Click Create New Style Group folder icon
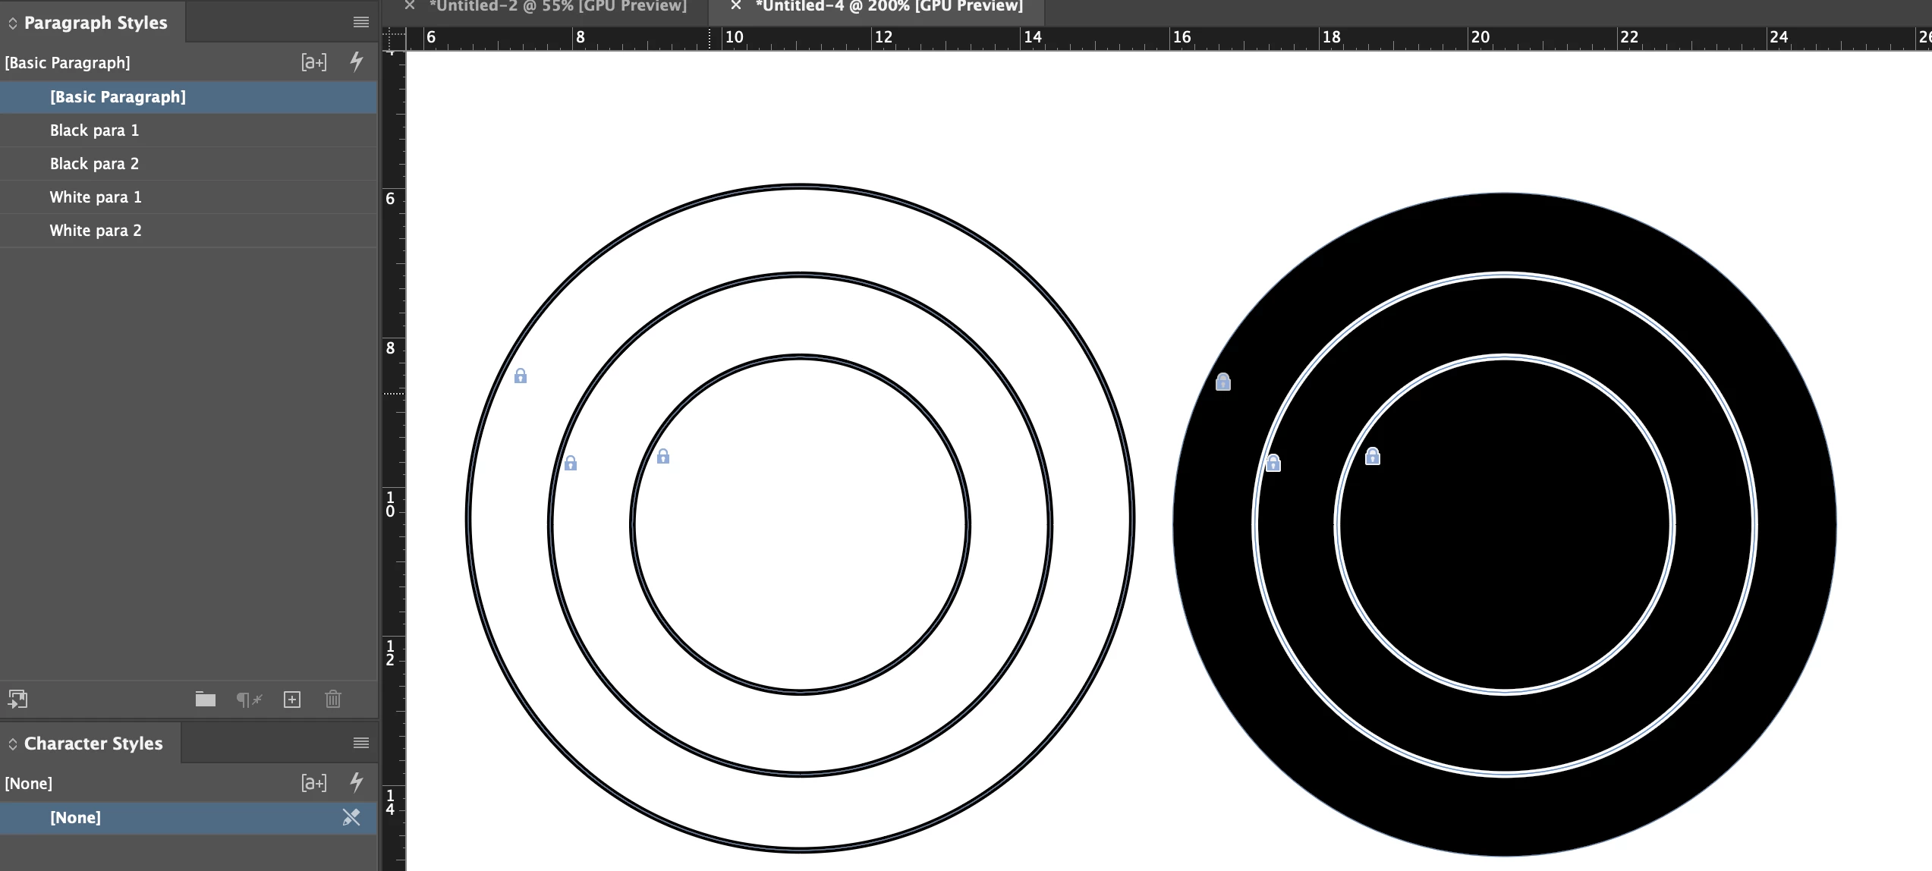 [206, 700]
